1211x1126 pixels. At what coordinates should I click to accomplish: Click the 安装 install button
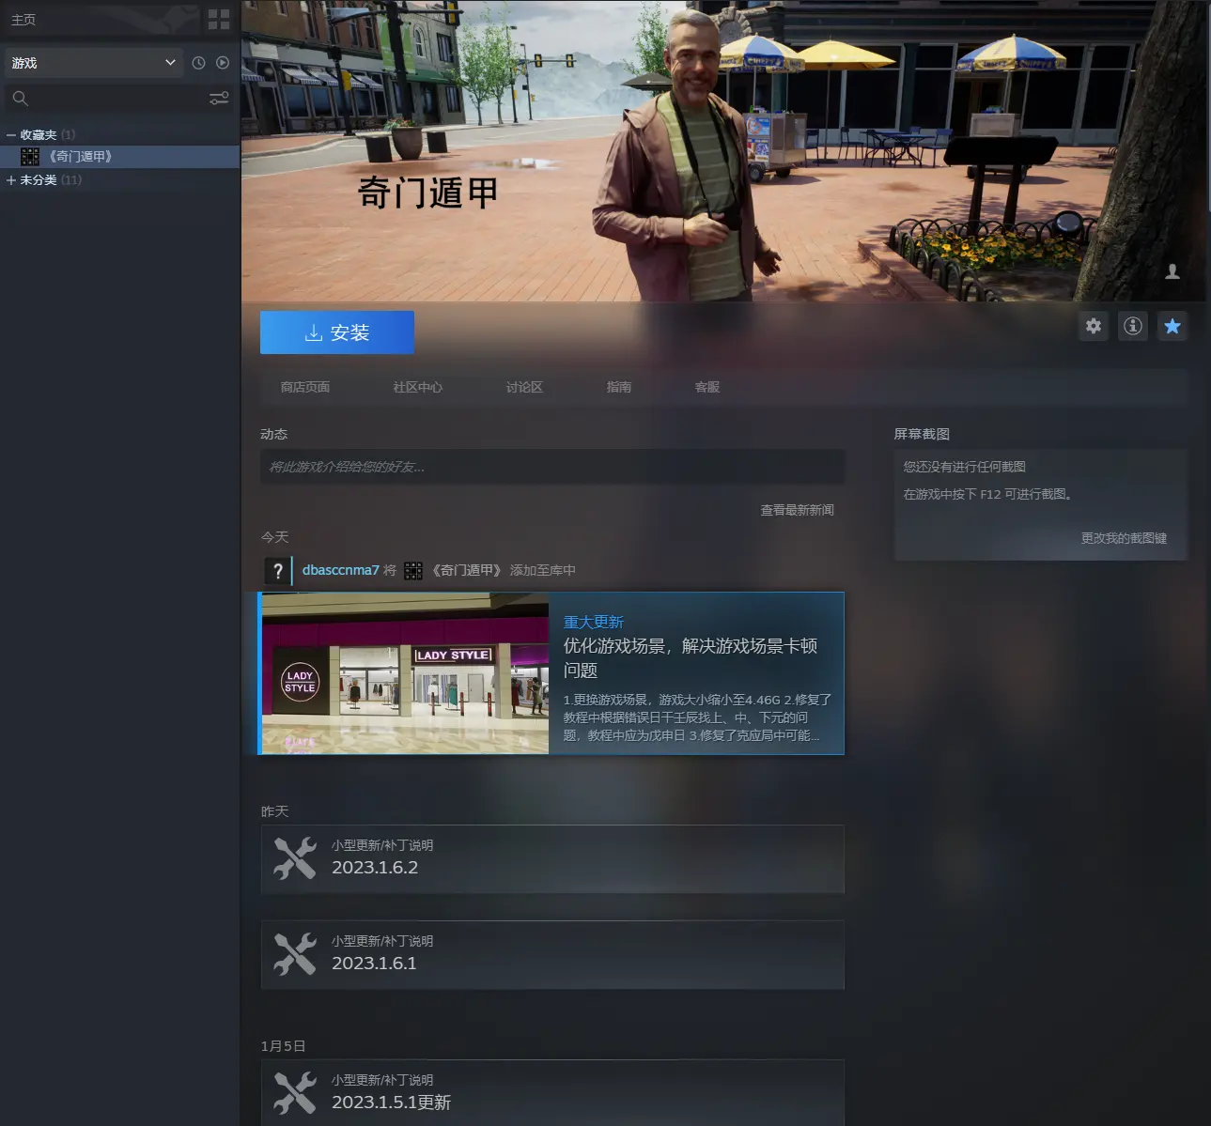tap(337, 332)
